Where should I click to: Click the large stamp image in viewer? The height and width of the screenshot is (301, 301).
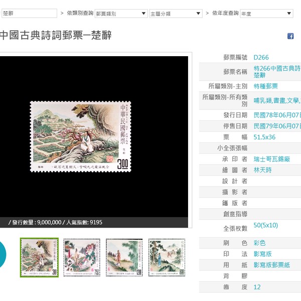pos(81,136)
